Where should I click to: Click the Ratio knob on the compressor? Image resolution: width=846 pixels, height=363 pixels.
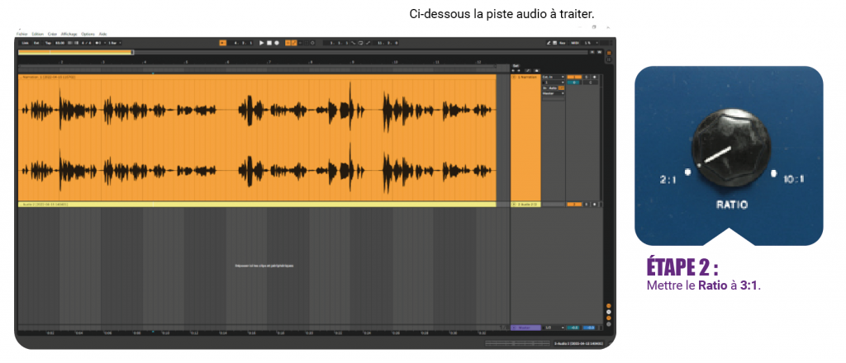coord(731,151)
